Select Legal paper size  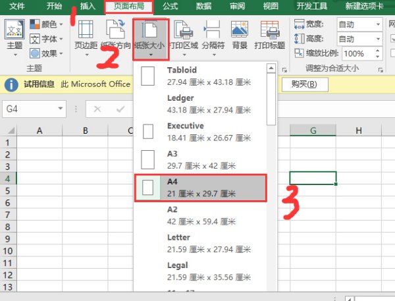click(201, 272)
